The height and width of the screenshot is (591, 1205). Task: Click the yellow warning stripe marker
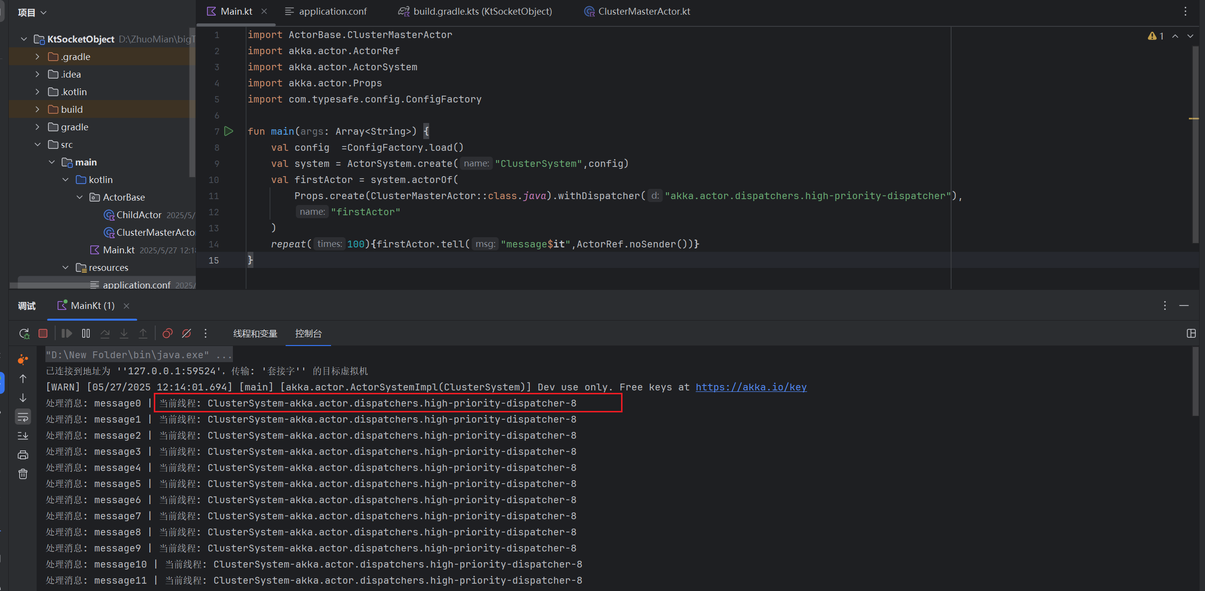click(x=1194, y=119)
